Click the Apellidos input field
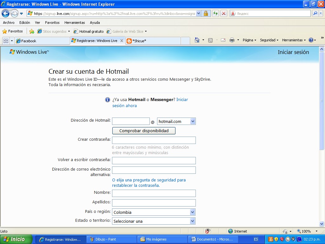This screenshot has width=325, height=244. pos(154,203)
